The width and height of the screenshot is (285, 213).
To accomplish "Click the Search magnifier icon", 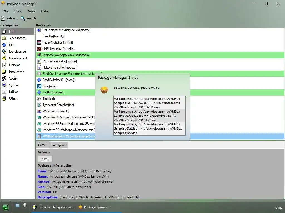I will tap(23, 18).
